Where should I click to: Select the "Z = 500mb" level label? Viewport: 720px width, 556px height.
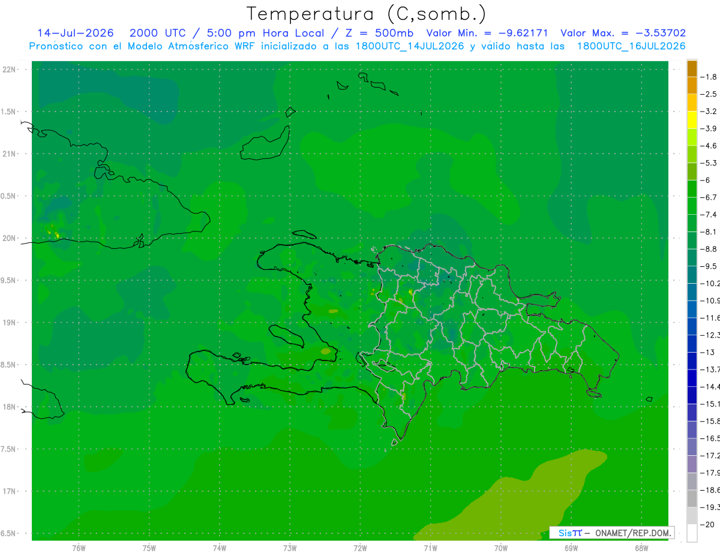(x=377, y=34)
